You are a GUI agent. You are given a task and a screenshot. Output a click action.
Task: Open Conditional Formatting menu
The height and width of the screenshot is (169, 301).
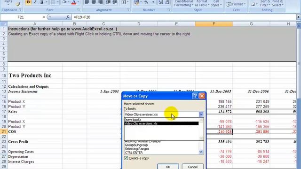click(x=183, y=3)
